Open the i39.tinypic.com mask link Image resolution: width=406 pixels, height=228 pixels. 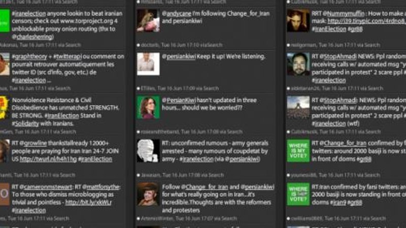366,21
